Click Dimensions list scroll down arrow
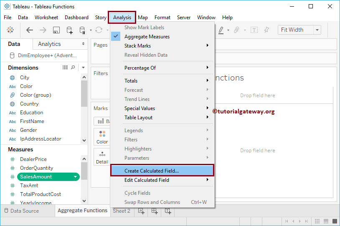This screenshot has width=340, height=226. [x=84, y=141]
